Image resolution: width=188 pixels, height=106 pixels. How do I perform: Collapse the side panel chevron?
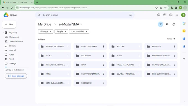coord(184,102)
